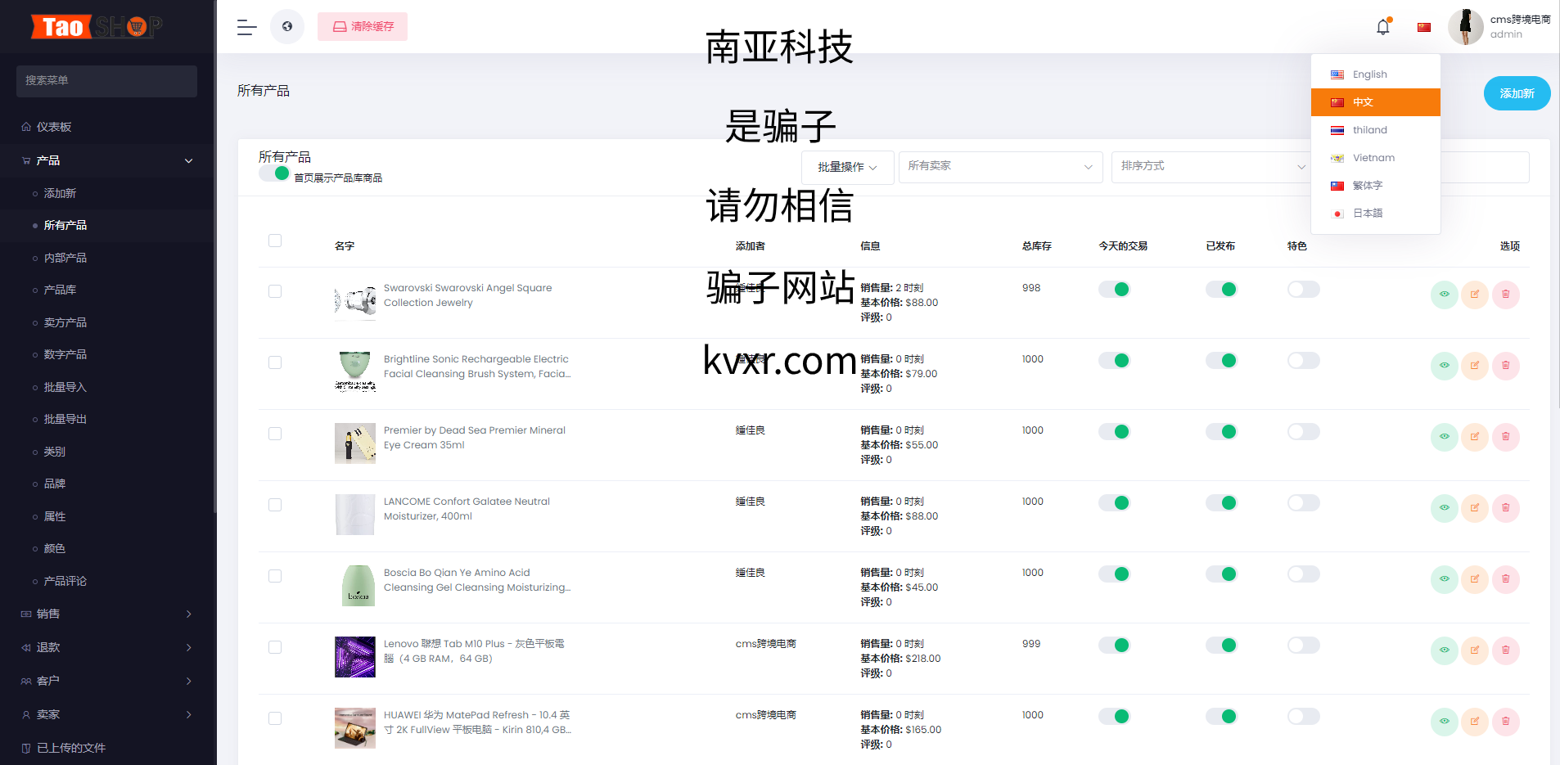Viewport: 1560px width, 765px height.
Task: Click the 清除缓存 button
Action: [x=363, y=27]
